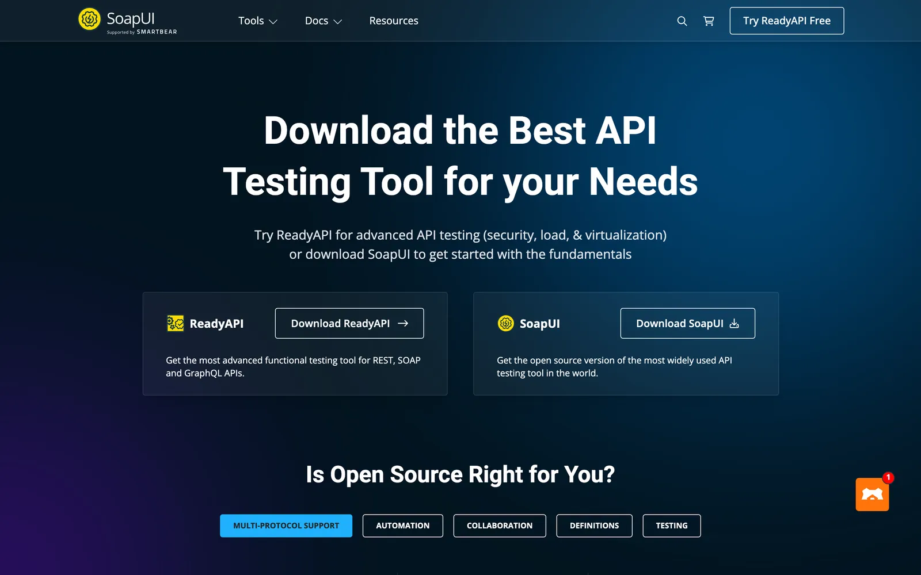Expand the Docs dropdown menu
Viewport: 921px width, 575px height.
[x=324, y=21]
